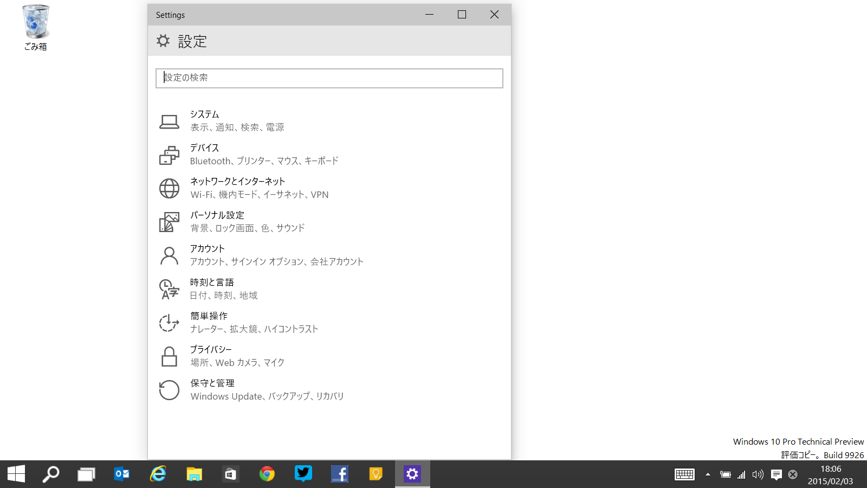This screenshot has height=488, width=867.
Task: Open the Windows Start button
Action: (16, 474)
